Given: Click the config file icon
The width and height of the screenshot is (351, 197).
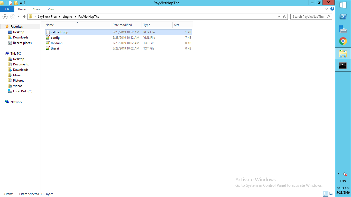Looking at the screenshot, I should pyautogui.click(x=48, y=38).
